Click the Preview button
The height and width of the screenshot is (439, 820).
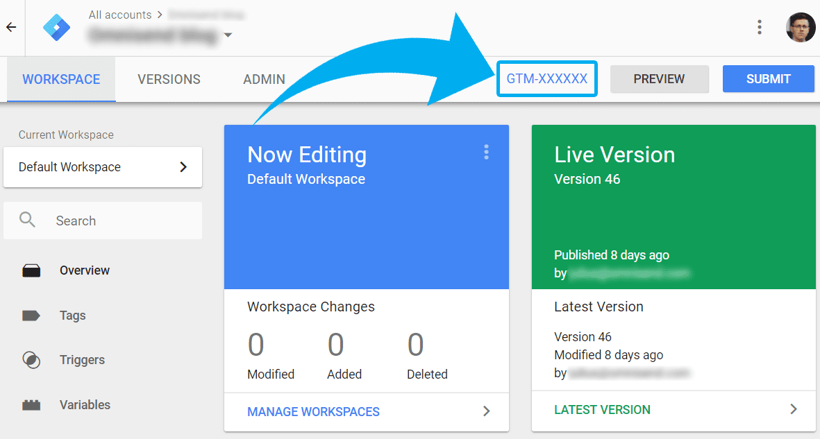click(659, 79)
